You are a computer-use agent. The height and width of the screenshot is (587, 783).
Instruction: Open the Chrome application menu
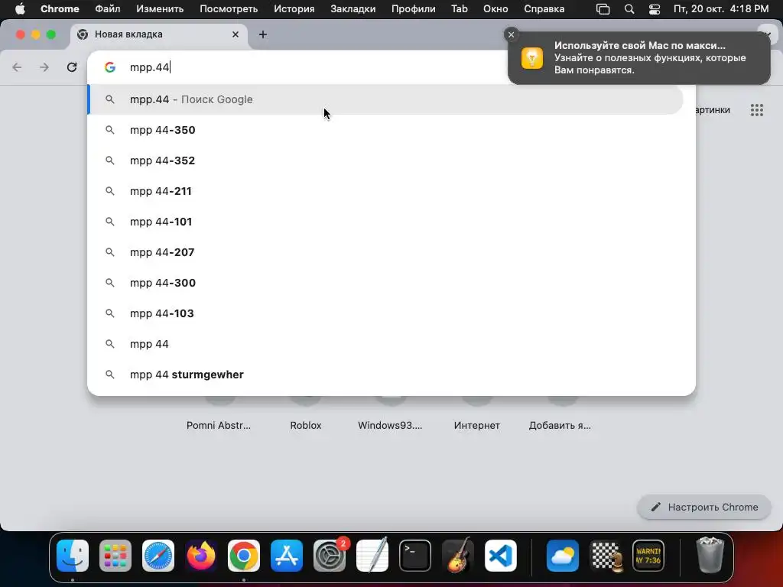click(x=60, y=9)
